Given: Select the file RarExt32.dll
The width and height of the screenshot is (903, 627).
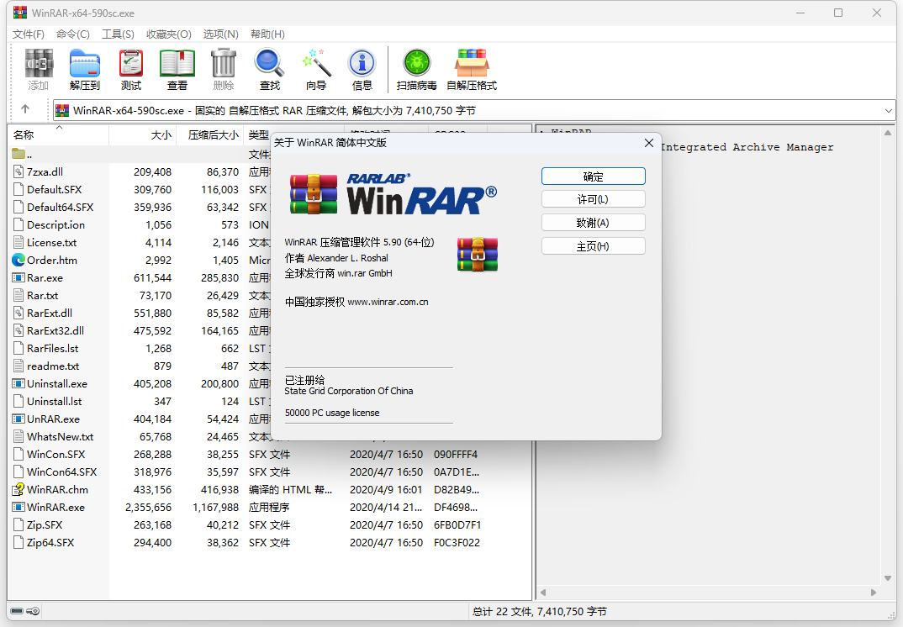Looking at the screenshot, I should tap(55, 330).
